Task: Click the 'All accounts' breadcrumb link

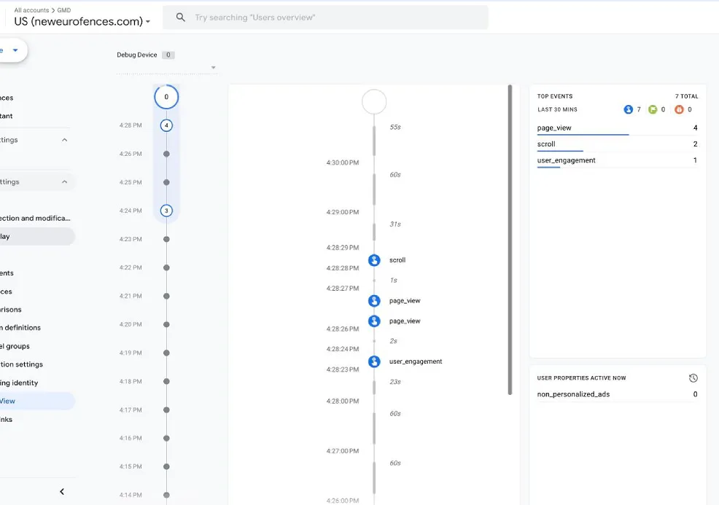Action: 31,10
